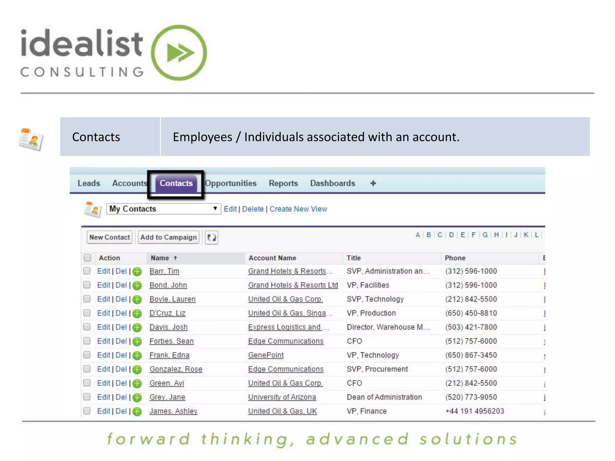Image resolution: width=615 pixels, height=461 pixels.
Task: Click the green plus icon for Grey, Jane
Action: [137, 398]
